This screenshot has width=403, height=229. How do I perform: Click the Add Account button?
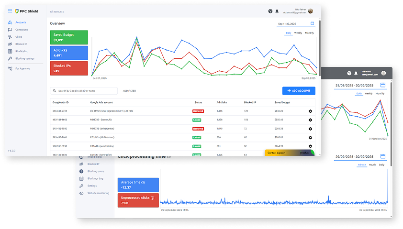pos(299,90)
